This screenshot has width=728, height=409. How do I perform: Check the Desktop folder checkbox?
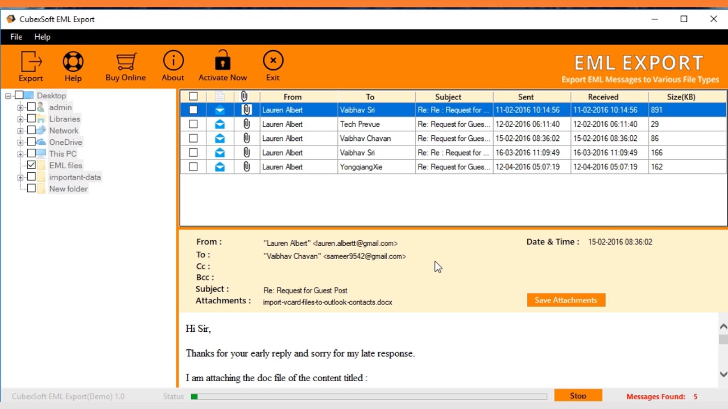click(19, 95)
